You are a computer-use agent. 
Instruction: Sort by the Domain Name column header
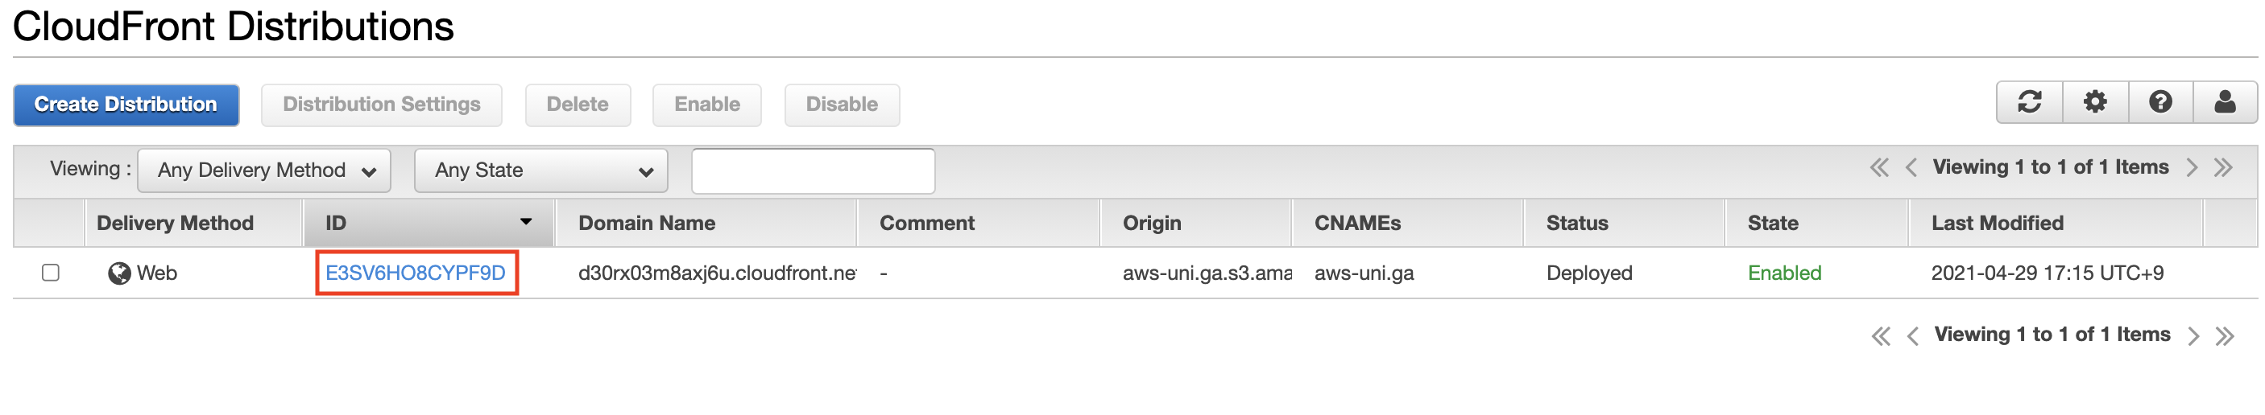pyautogui.click(x=646, y=223)
